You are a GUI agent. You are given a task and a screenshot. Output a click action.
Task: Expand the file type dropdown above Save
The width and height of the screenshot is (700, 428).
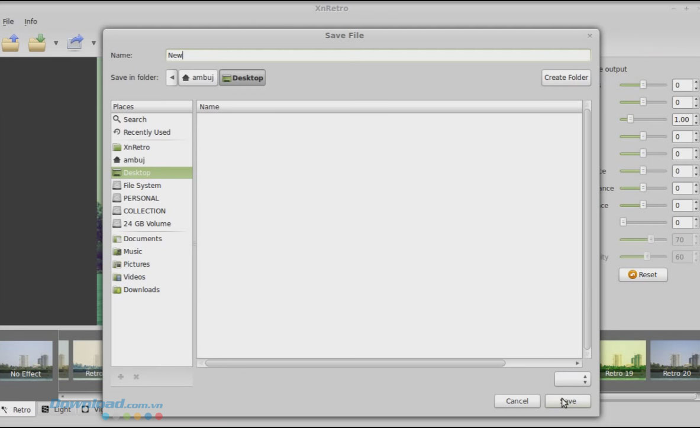click(x=572, y=379)
